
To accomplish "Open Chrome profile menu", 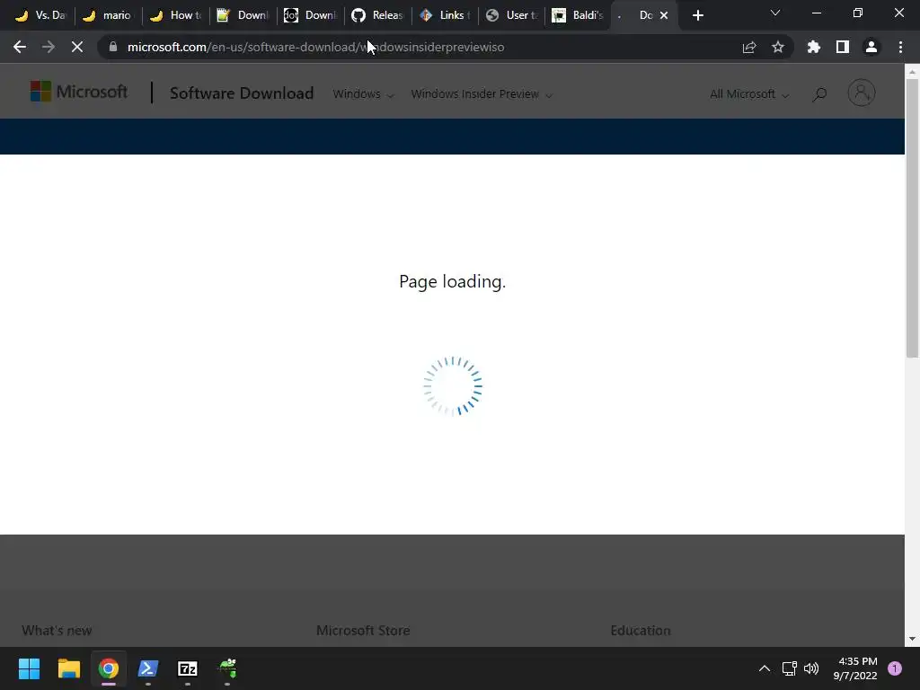I will click(871, 47).
